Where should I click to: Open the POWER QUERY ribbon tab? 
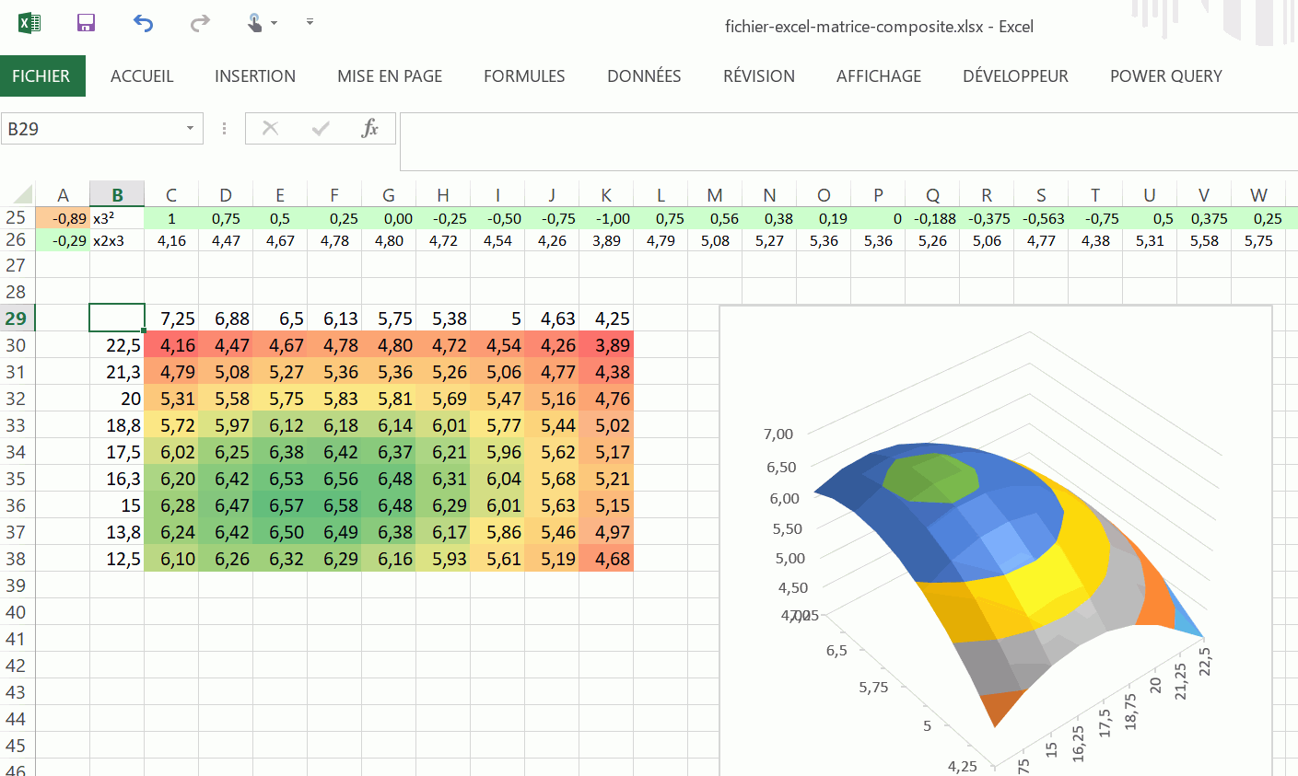[x=1165, y=76]
